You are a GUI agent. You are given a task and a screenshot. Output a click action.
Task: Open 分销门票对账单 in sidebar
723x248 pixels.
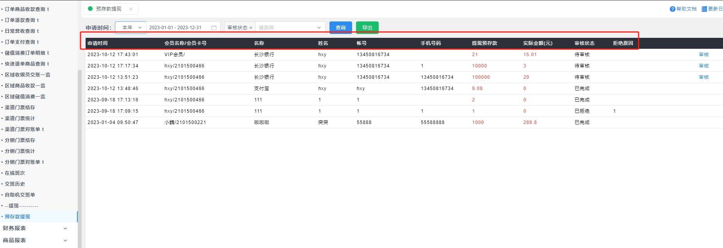[x=24, y=162]
